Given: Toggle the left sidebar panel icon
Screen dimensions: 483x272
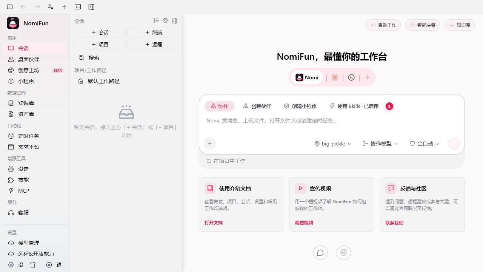Looking at the screenshot, I should [10, 7].
